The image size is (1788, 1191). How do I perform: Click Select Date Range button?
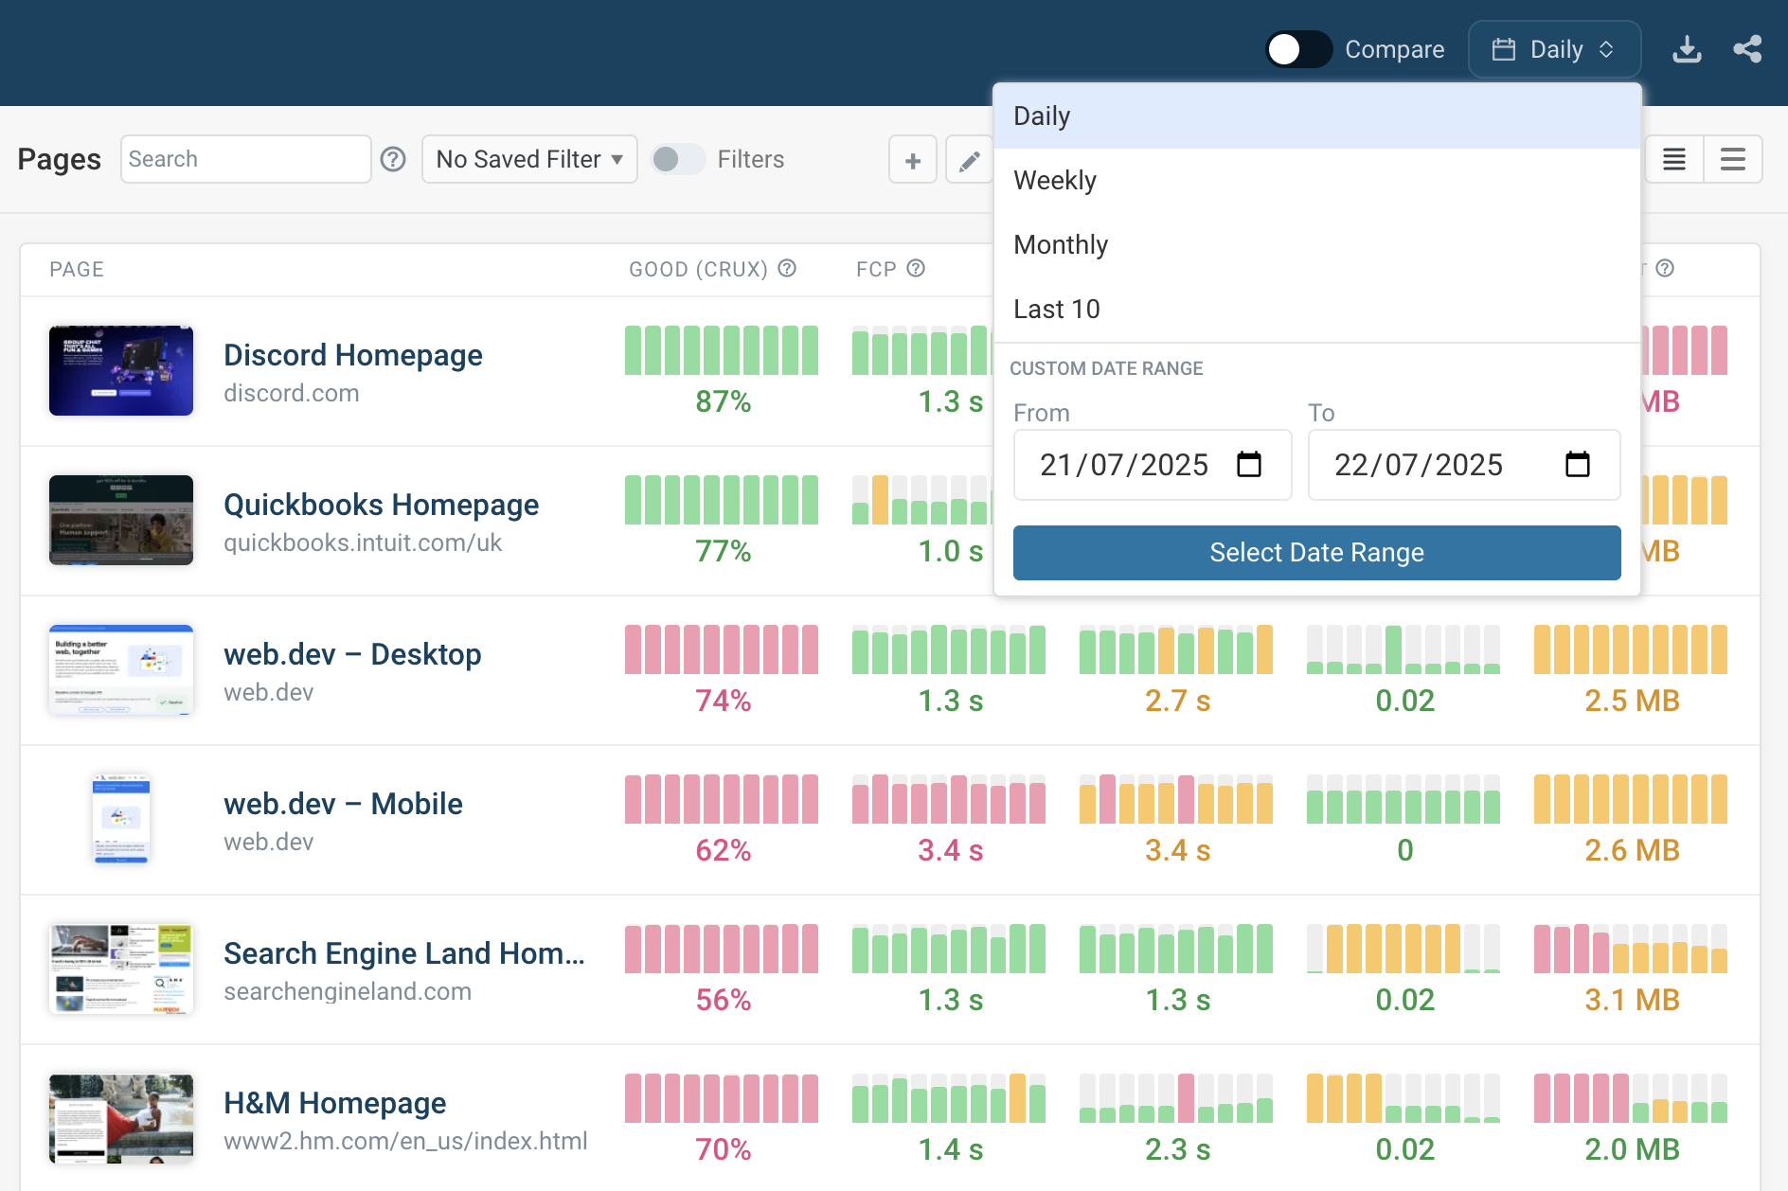coord(1316,553)
